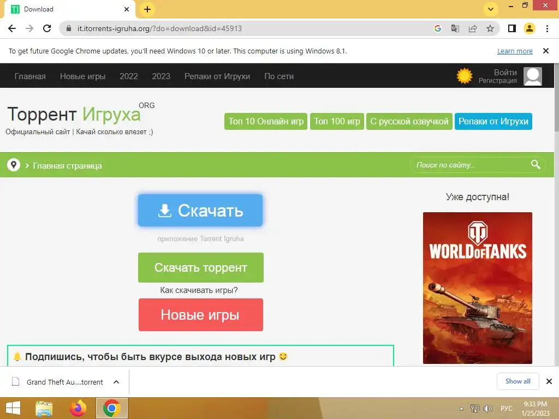Open File Explorer from taskbar

pyautogui.click(x=44, y=408)
